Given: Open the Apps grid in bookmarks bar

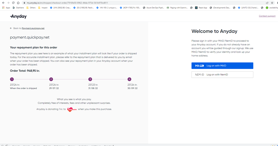Looking at the screenshot, I should [6, 8].
